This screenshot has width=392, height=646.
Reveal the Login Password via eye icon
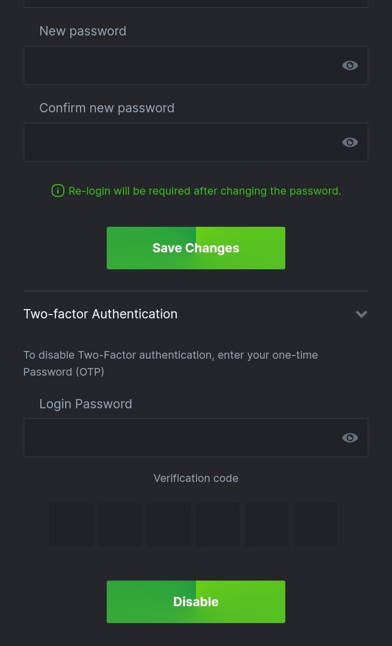click(x=350, y=438)
